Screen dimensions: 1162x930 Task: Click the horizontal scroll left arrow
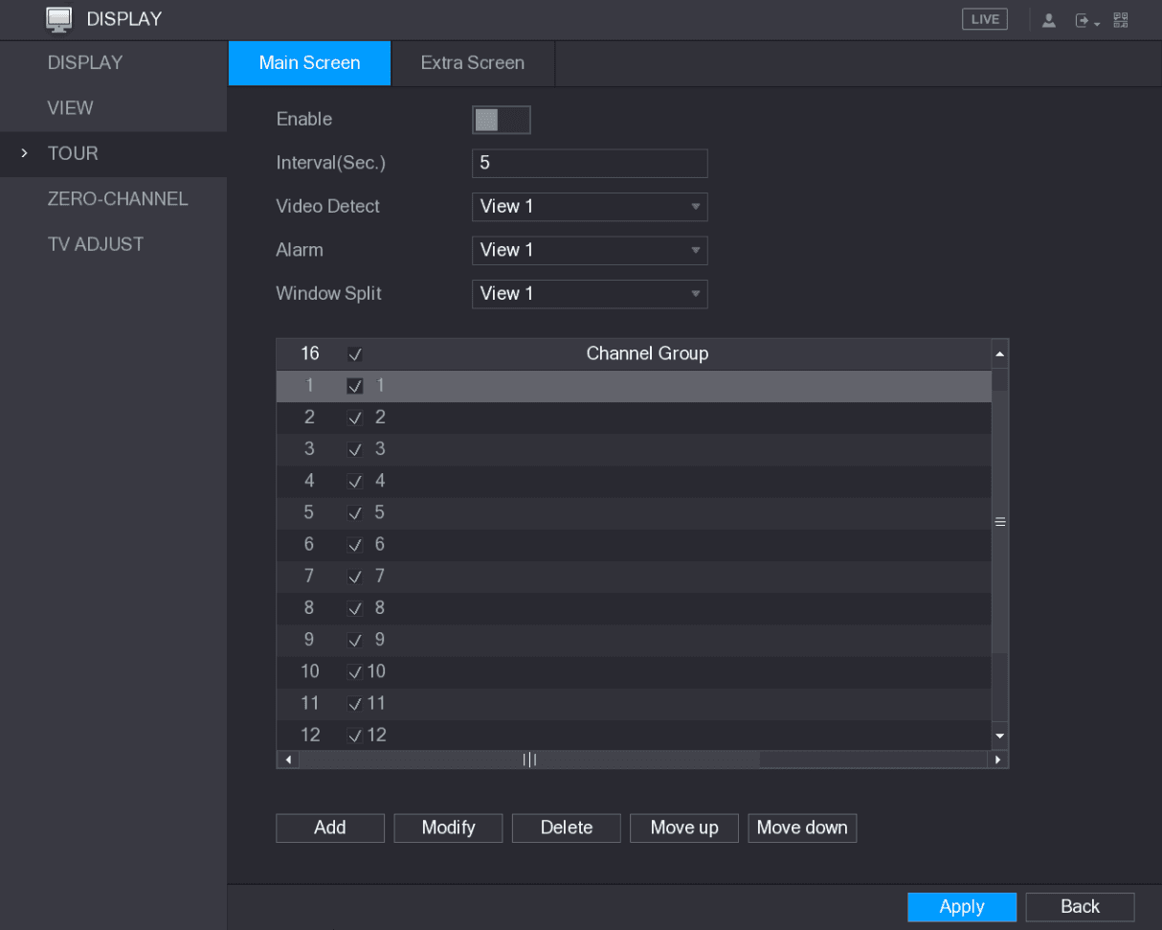(x=288, y=760)
